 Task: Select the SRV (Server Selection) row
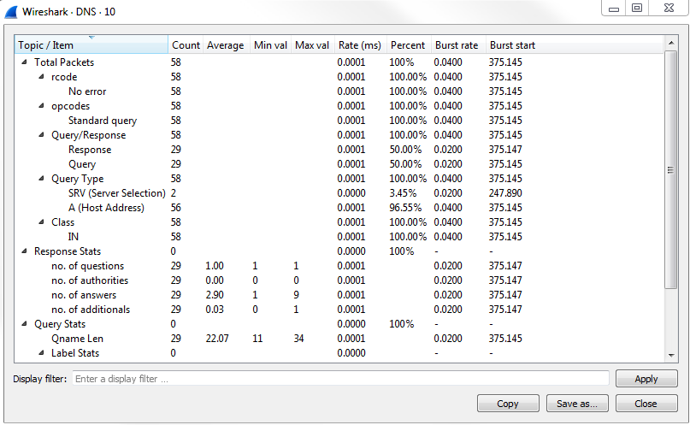(339, 192)
